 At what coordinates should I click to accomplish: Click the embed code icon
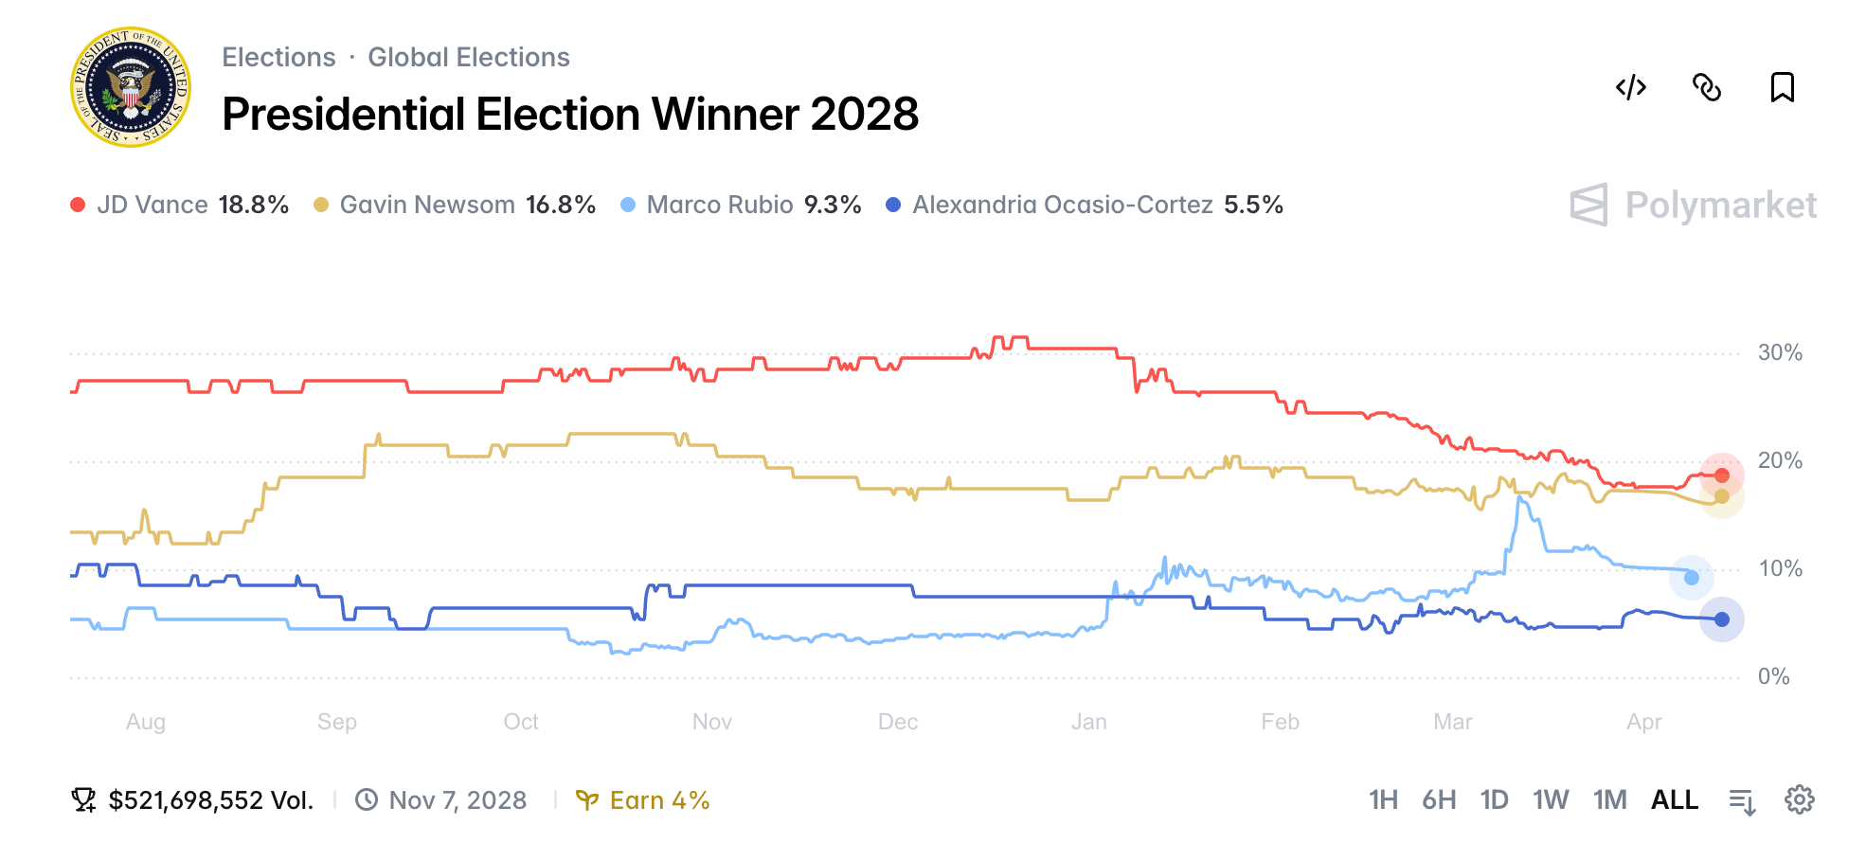pyautogui.click(x=1631, y=87)
